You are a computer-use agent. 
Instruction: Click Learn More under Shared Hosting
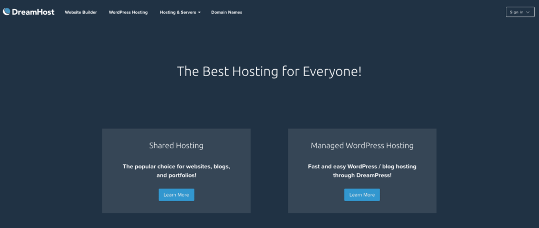click(x=176, y=195)
